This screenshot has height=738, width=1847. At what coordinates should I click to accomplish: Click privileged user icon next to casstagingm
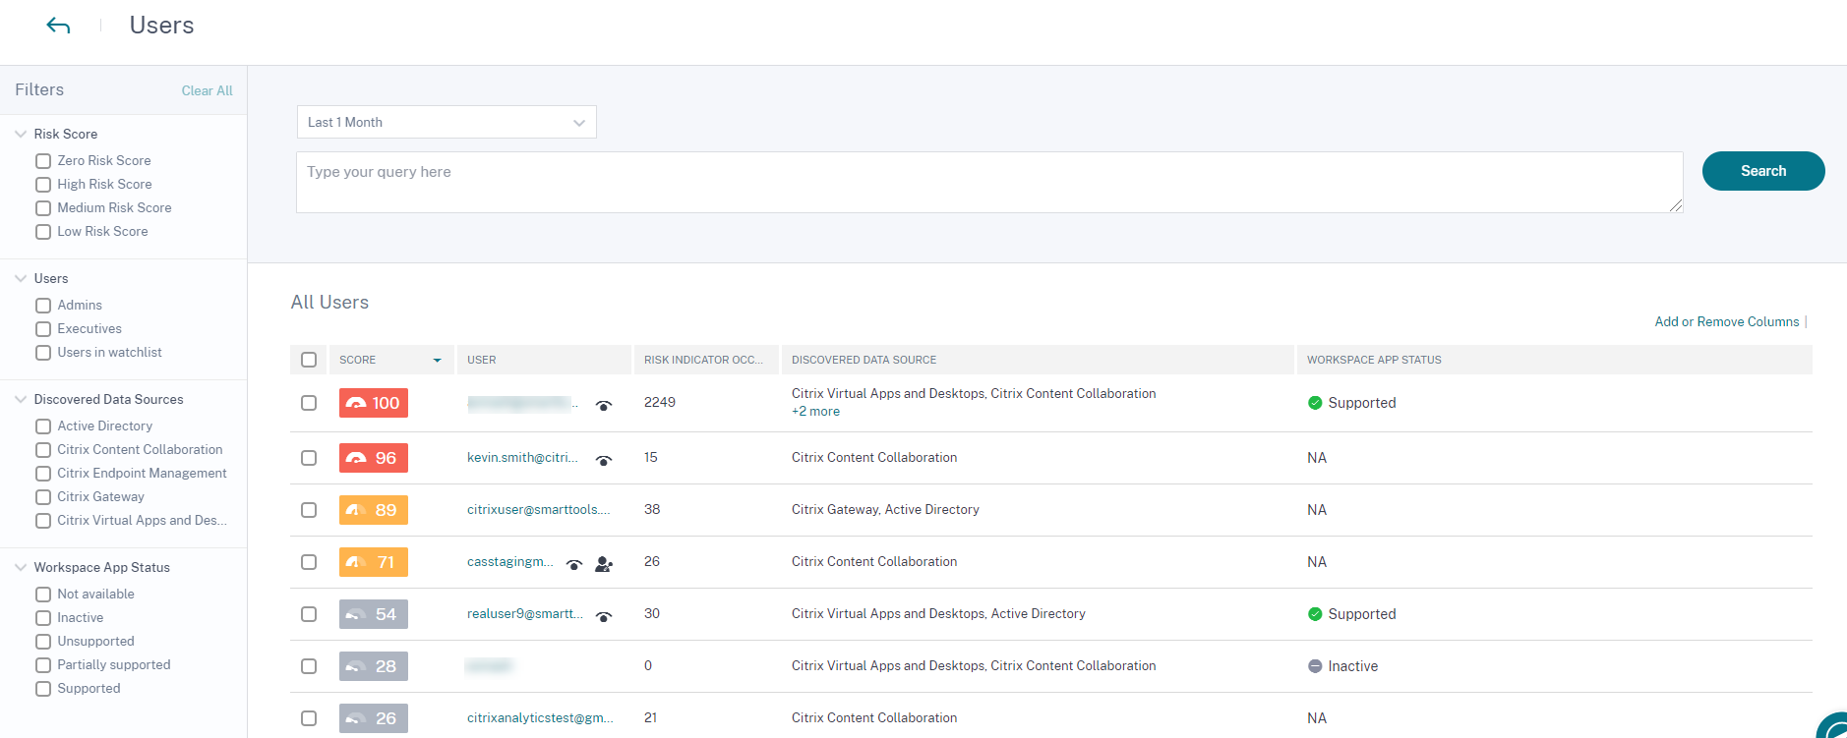tap(604, 565)
